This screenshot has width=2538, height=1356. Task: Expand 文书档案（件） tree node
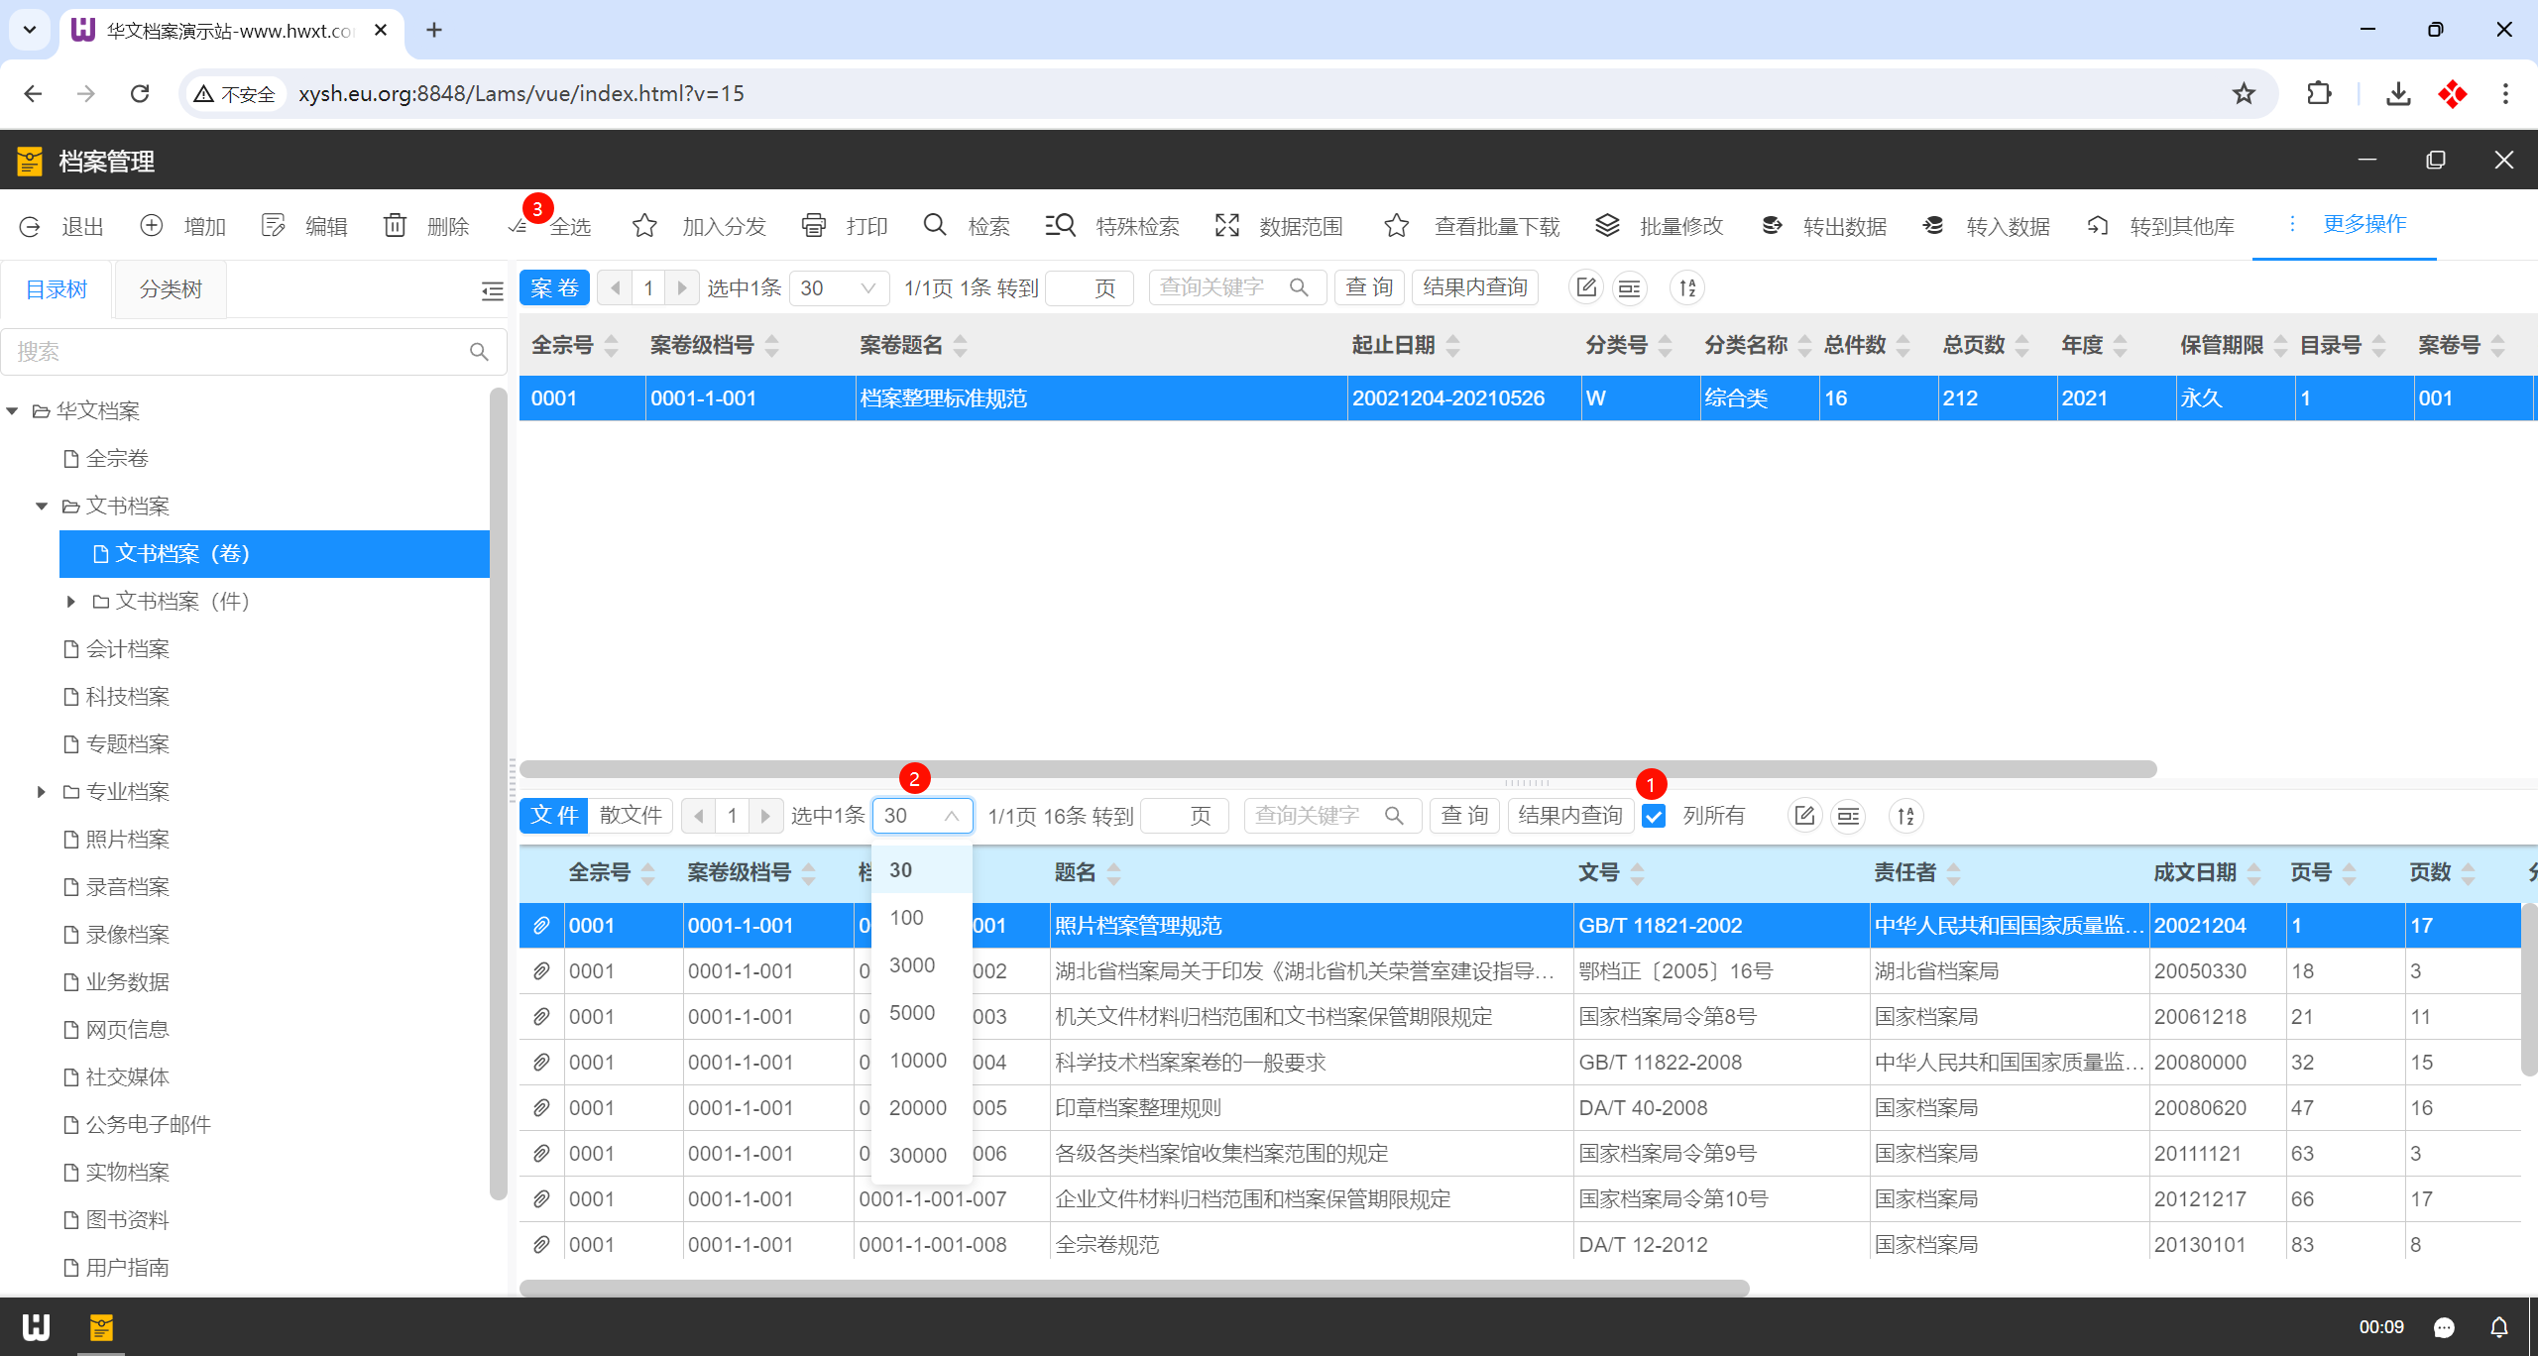tap(71, 602)
